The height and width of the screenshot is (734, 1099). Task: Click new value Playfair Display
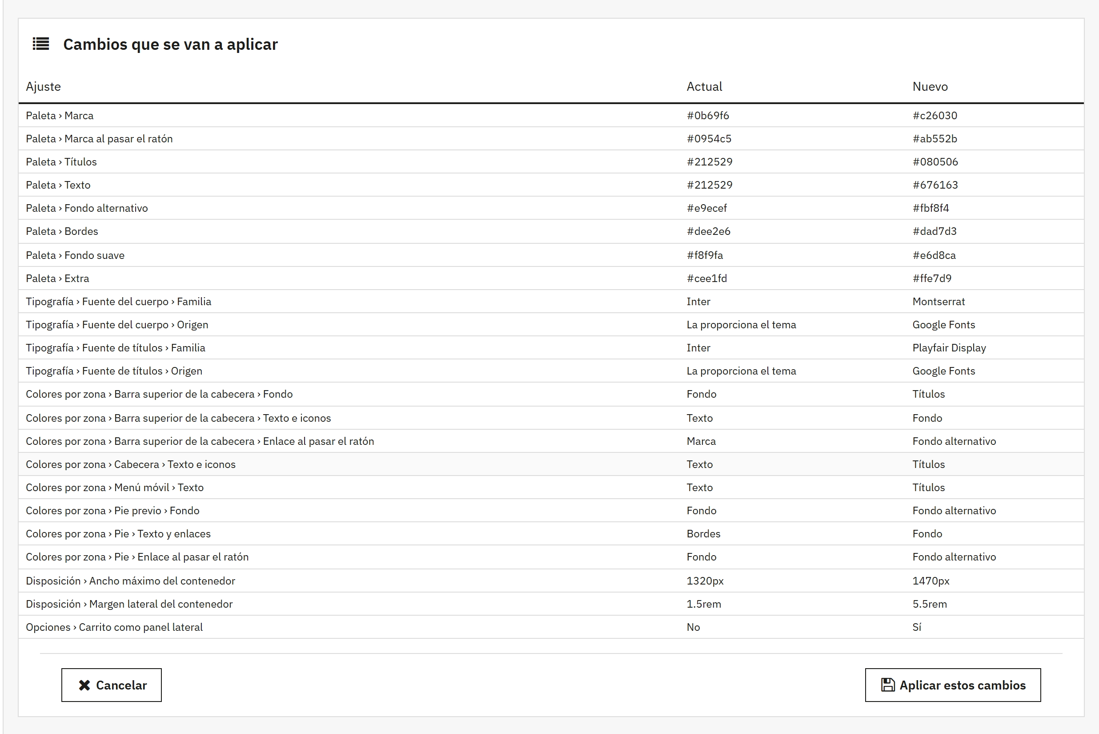949,348
